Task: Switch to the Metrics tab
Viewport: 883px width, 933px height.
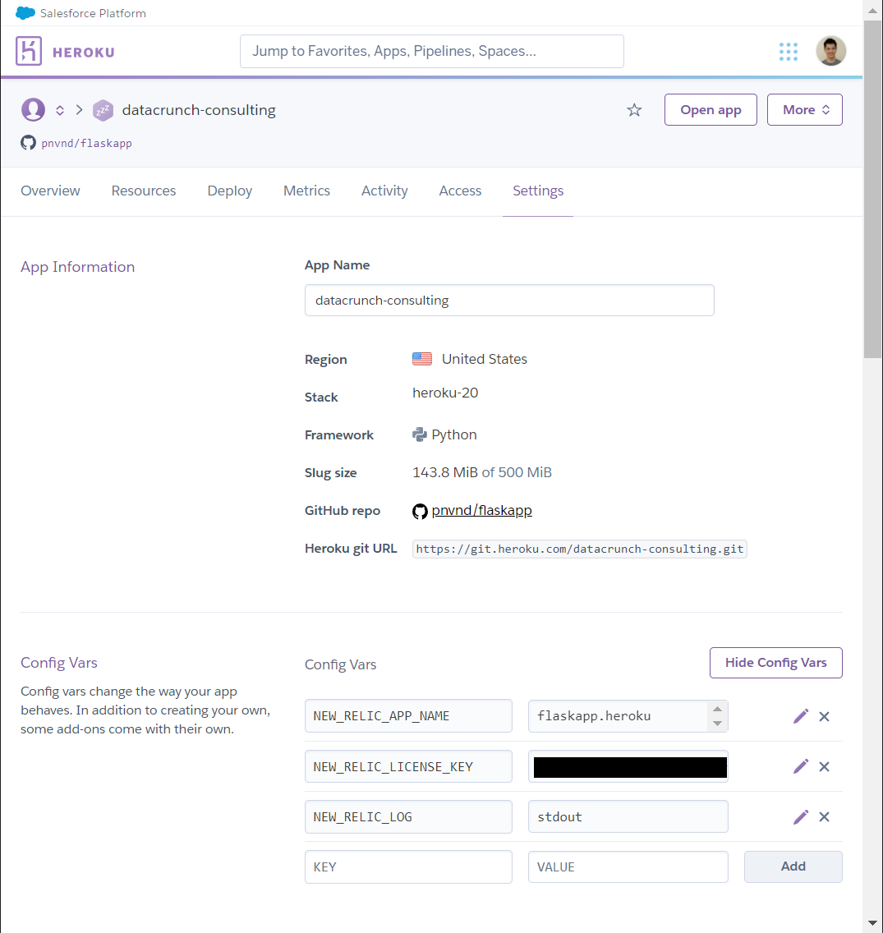Action: click(x=306, y=191)
